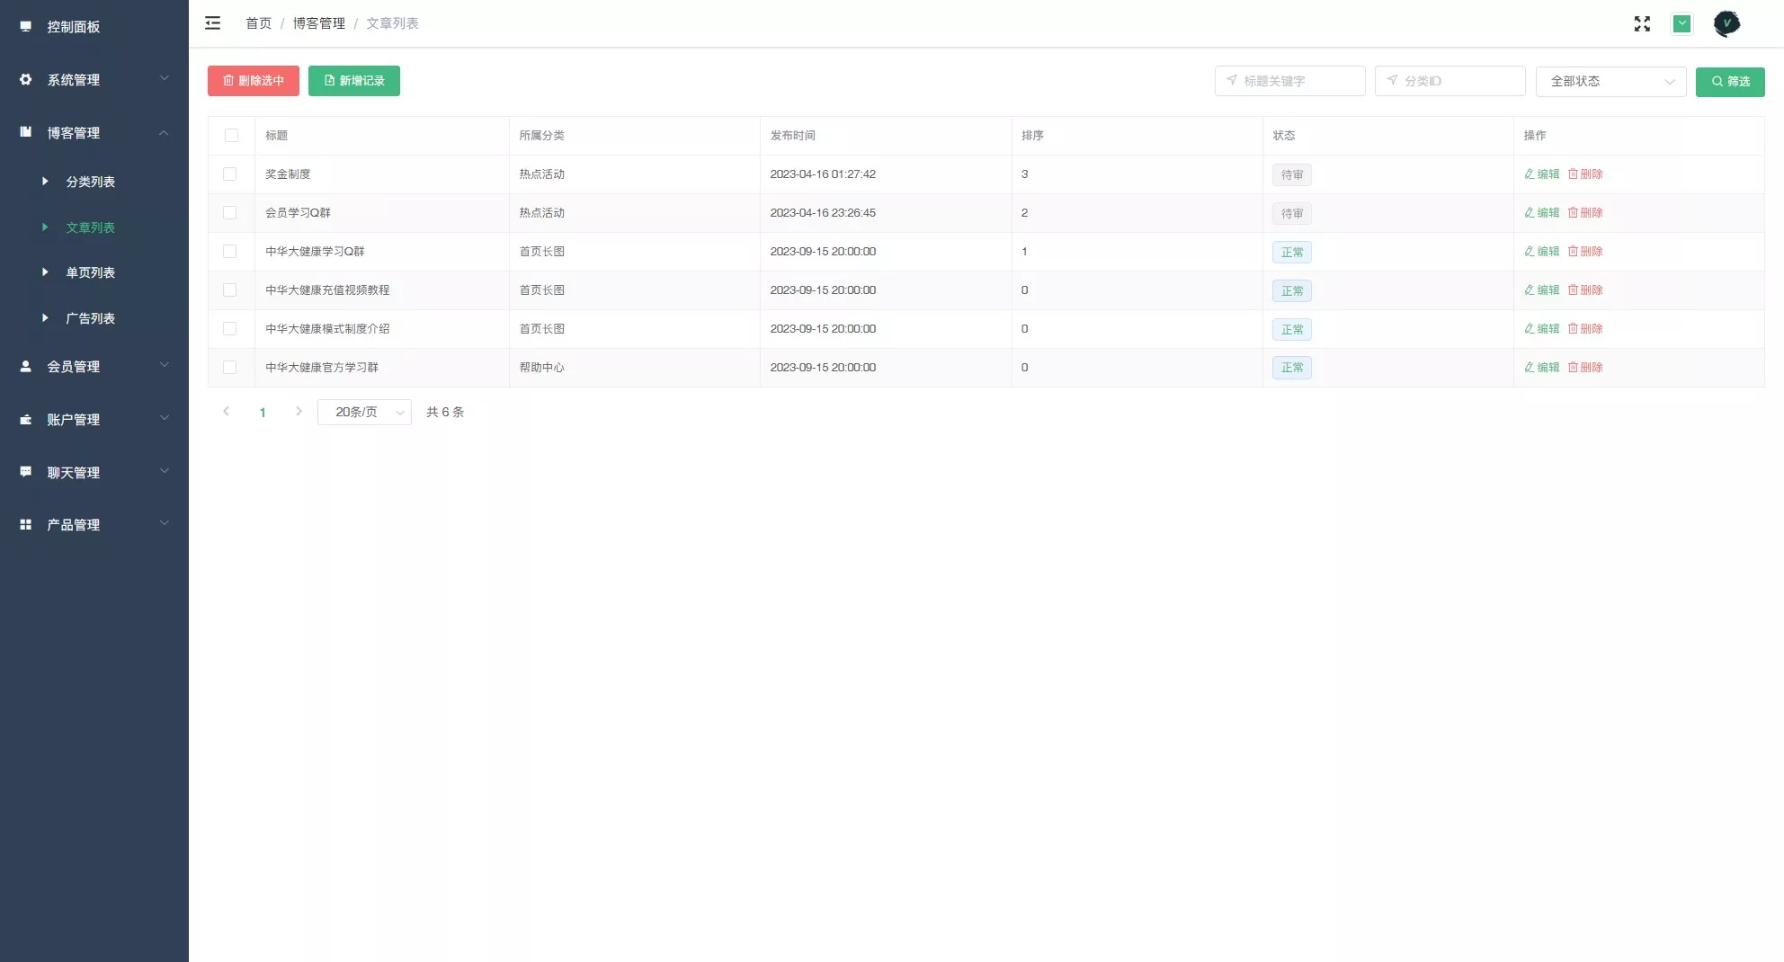Click the 产品管理 grid icon

[26, 525]
